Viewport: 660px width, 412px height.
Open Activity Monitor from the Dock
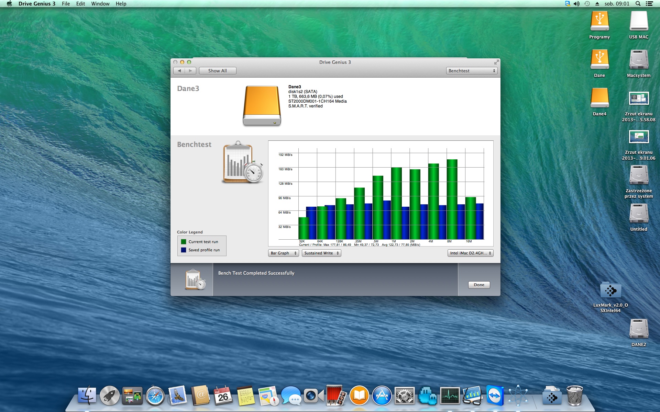pos(450,396)
